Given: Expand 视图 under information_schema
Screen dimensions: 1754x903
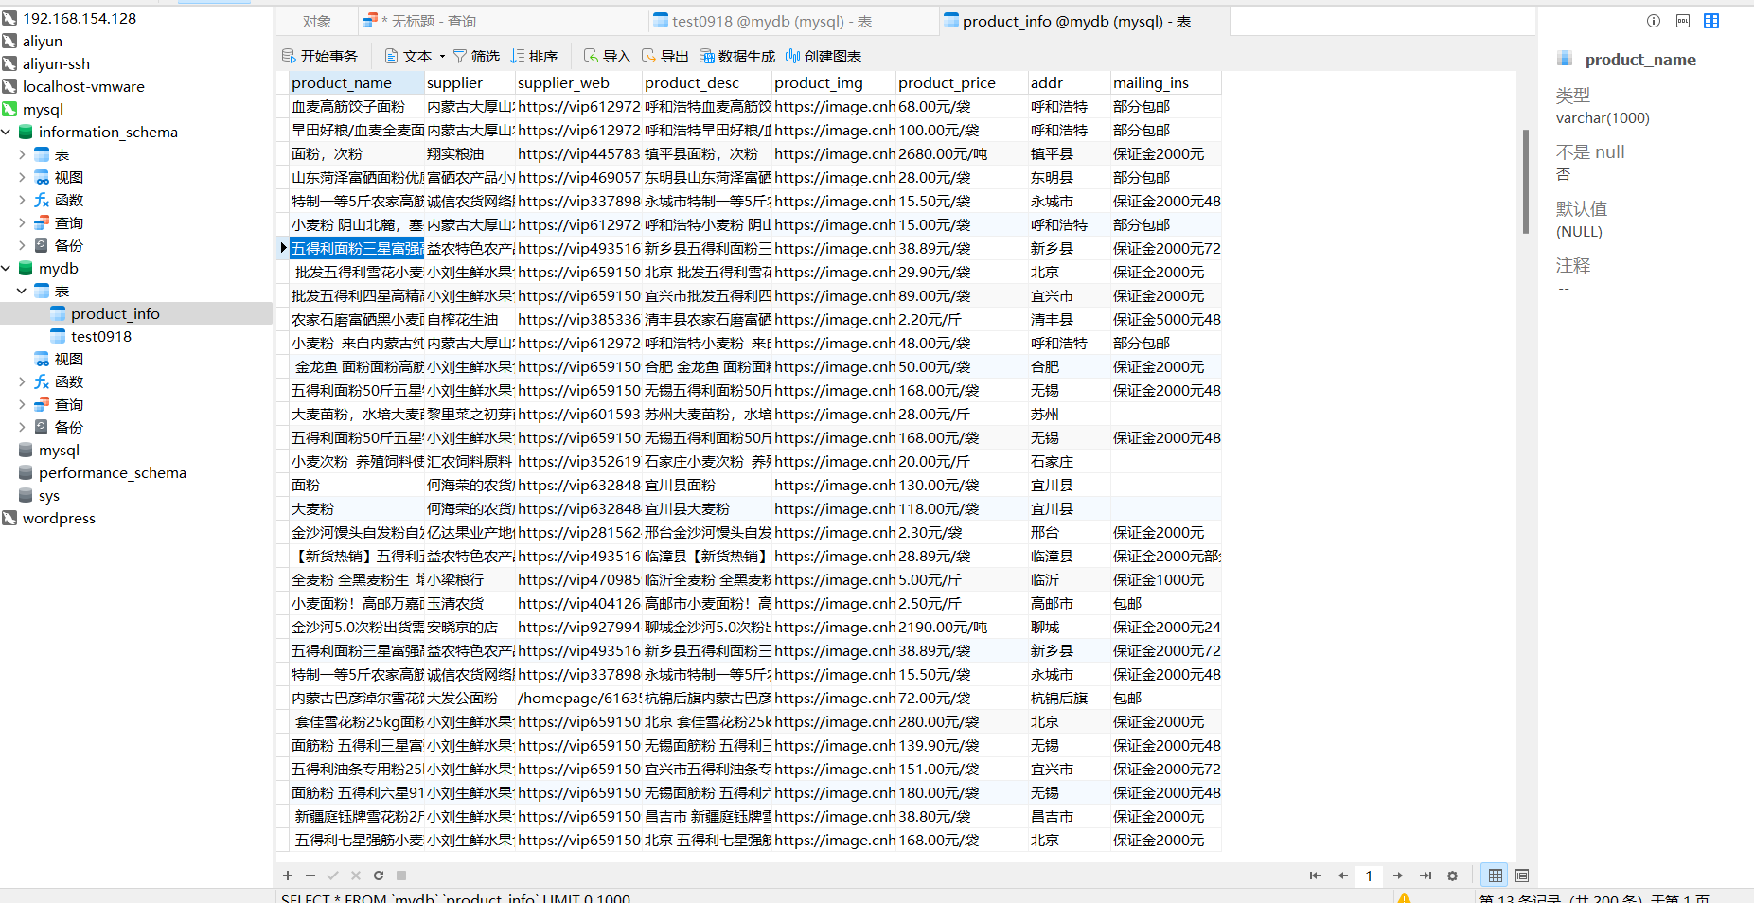Looking at the screenshot, I should click(x=23, y=178).
